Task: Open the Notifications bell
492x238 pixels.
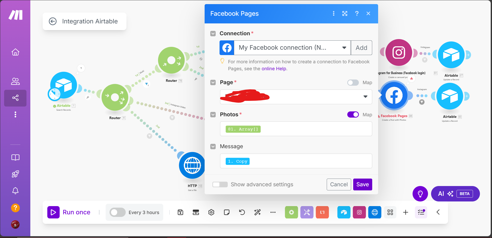Action: (x=15, y=191)
